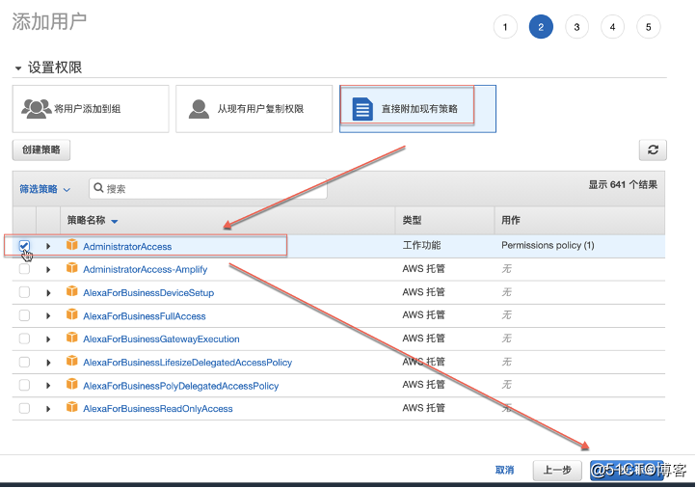Check the AlexaForBusinessDeviceSetup checkbox
Screen dimensions: 696x488
pos(24,292)
